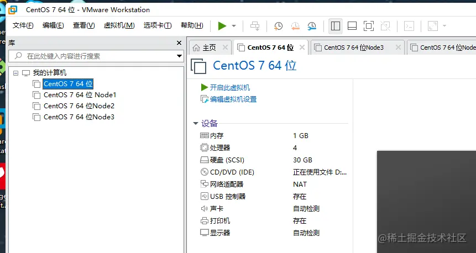The image size is (476, 253).
Task: Select CentOS 7 64 位 in library tree
Action: [69, 84]
